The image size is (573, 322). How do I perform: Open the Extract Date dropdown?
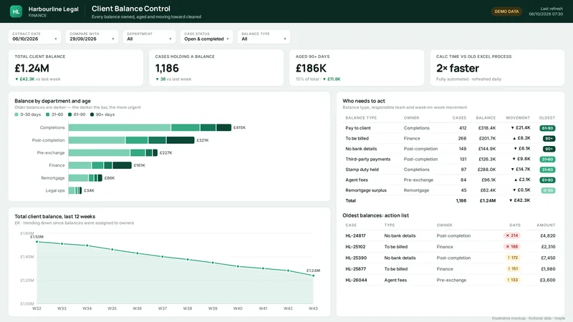coord(34,36)
